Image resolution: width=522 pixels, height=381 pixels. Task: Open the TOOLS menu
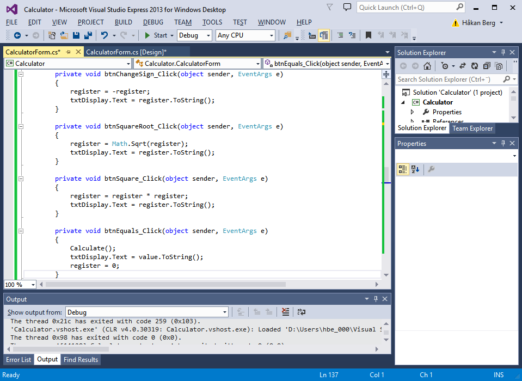coord(212,22)
